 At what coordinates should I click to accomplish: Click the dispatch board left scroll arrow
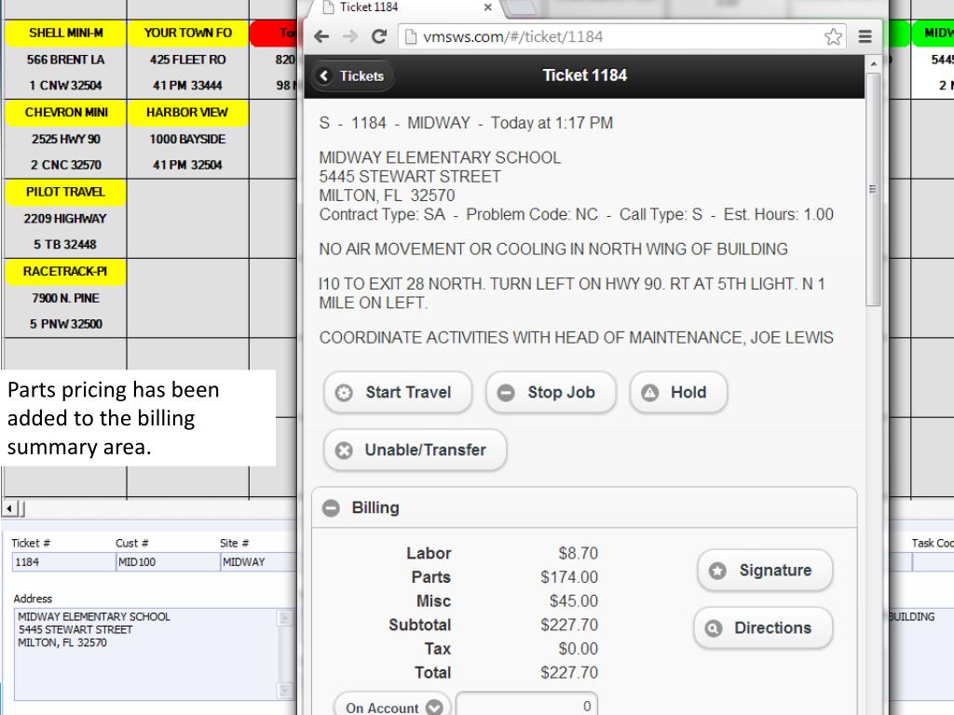tap(9, 507)
